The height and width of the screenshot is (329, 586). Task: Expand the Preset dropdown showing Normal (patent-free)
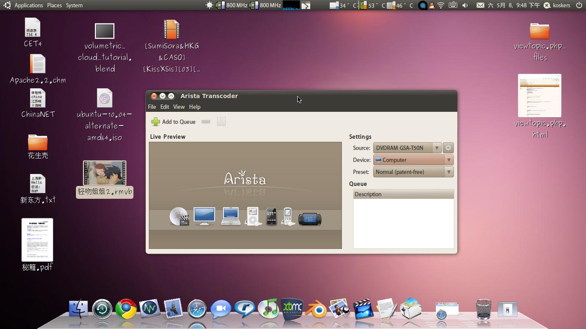413,172
